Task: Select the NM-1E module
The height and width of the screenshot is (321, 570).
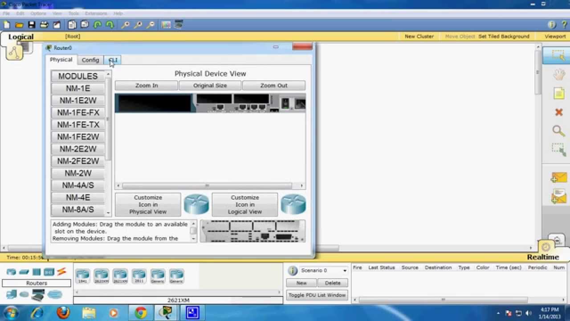Action: click(x=78, y=88)
